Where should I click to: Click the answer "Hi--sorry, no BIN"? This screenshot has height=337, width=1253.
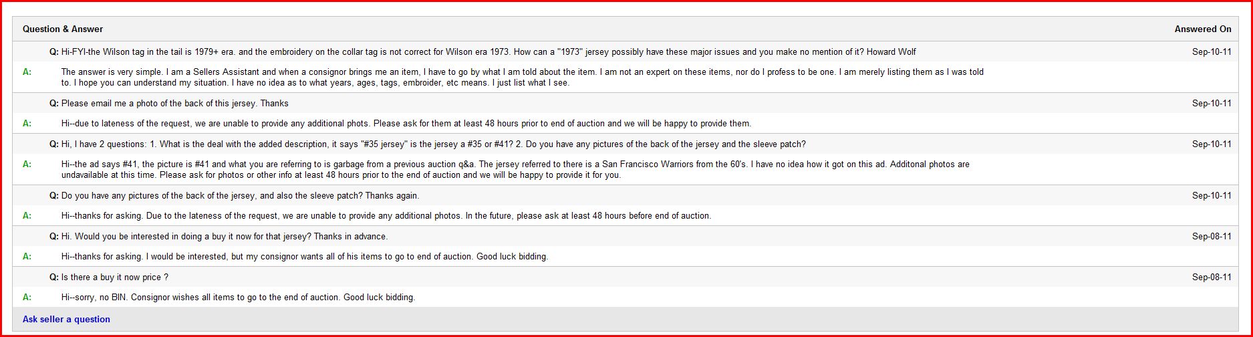click(238, 298)
